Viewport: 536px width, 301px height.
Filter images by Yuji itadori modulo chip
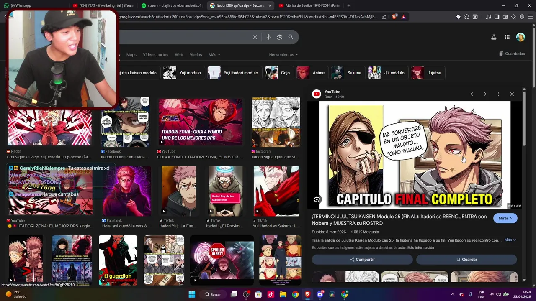coord(235,73)
